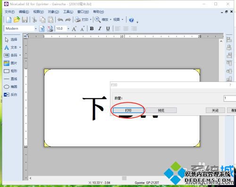This screenshot has height=187, width=236.
Task: Toggle Italic formatting
Action: pyautogui.click(x=100, y=28)
